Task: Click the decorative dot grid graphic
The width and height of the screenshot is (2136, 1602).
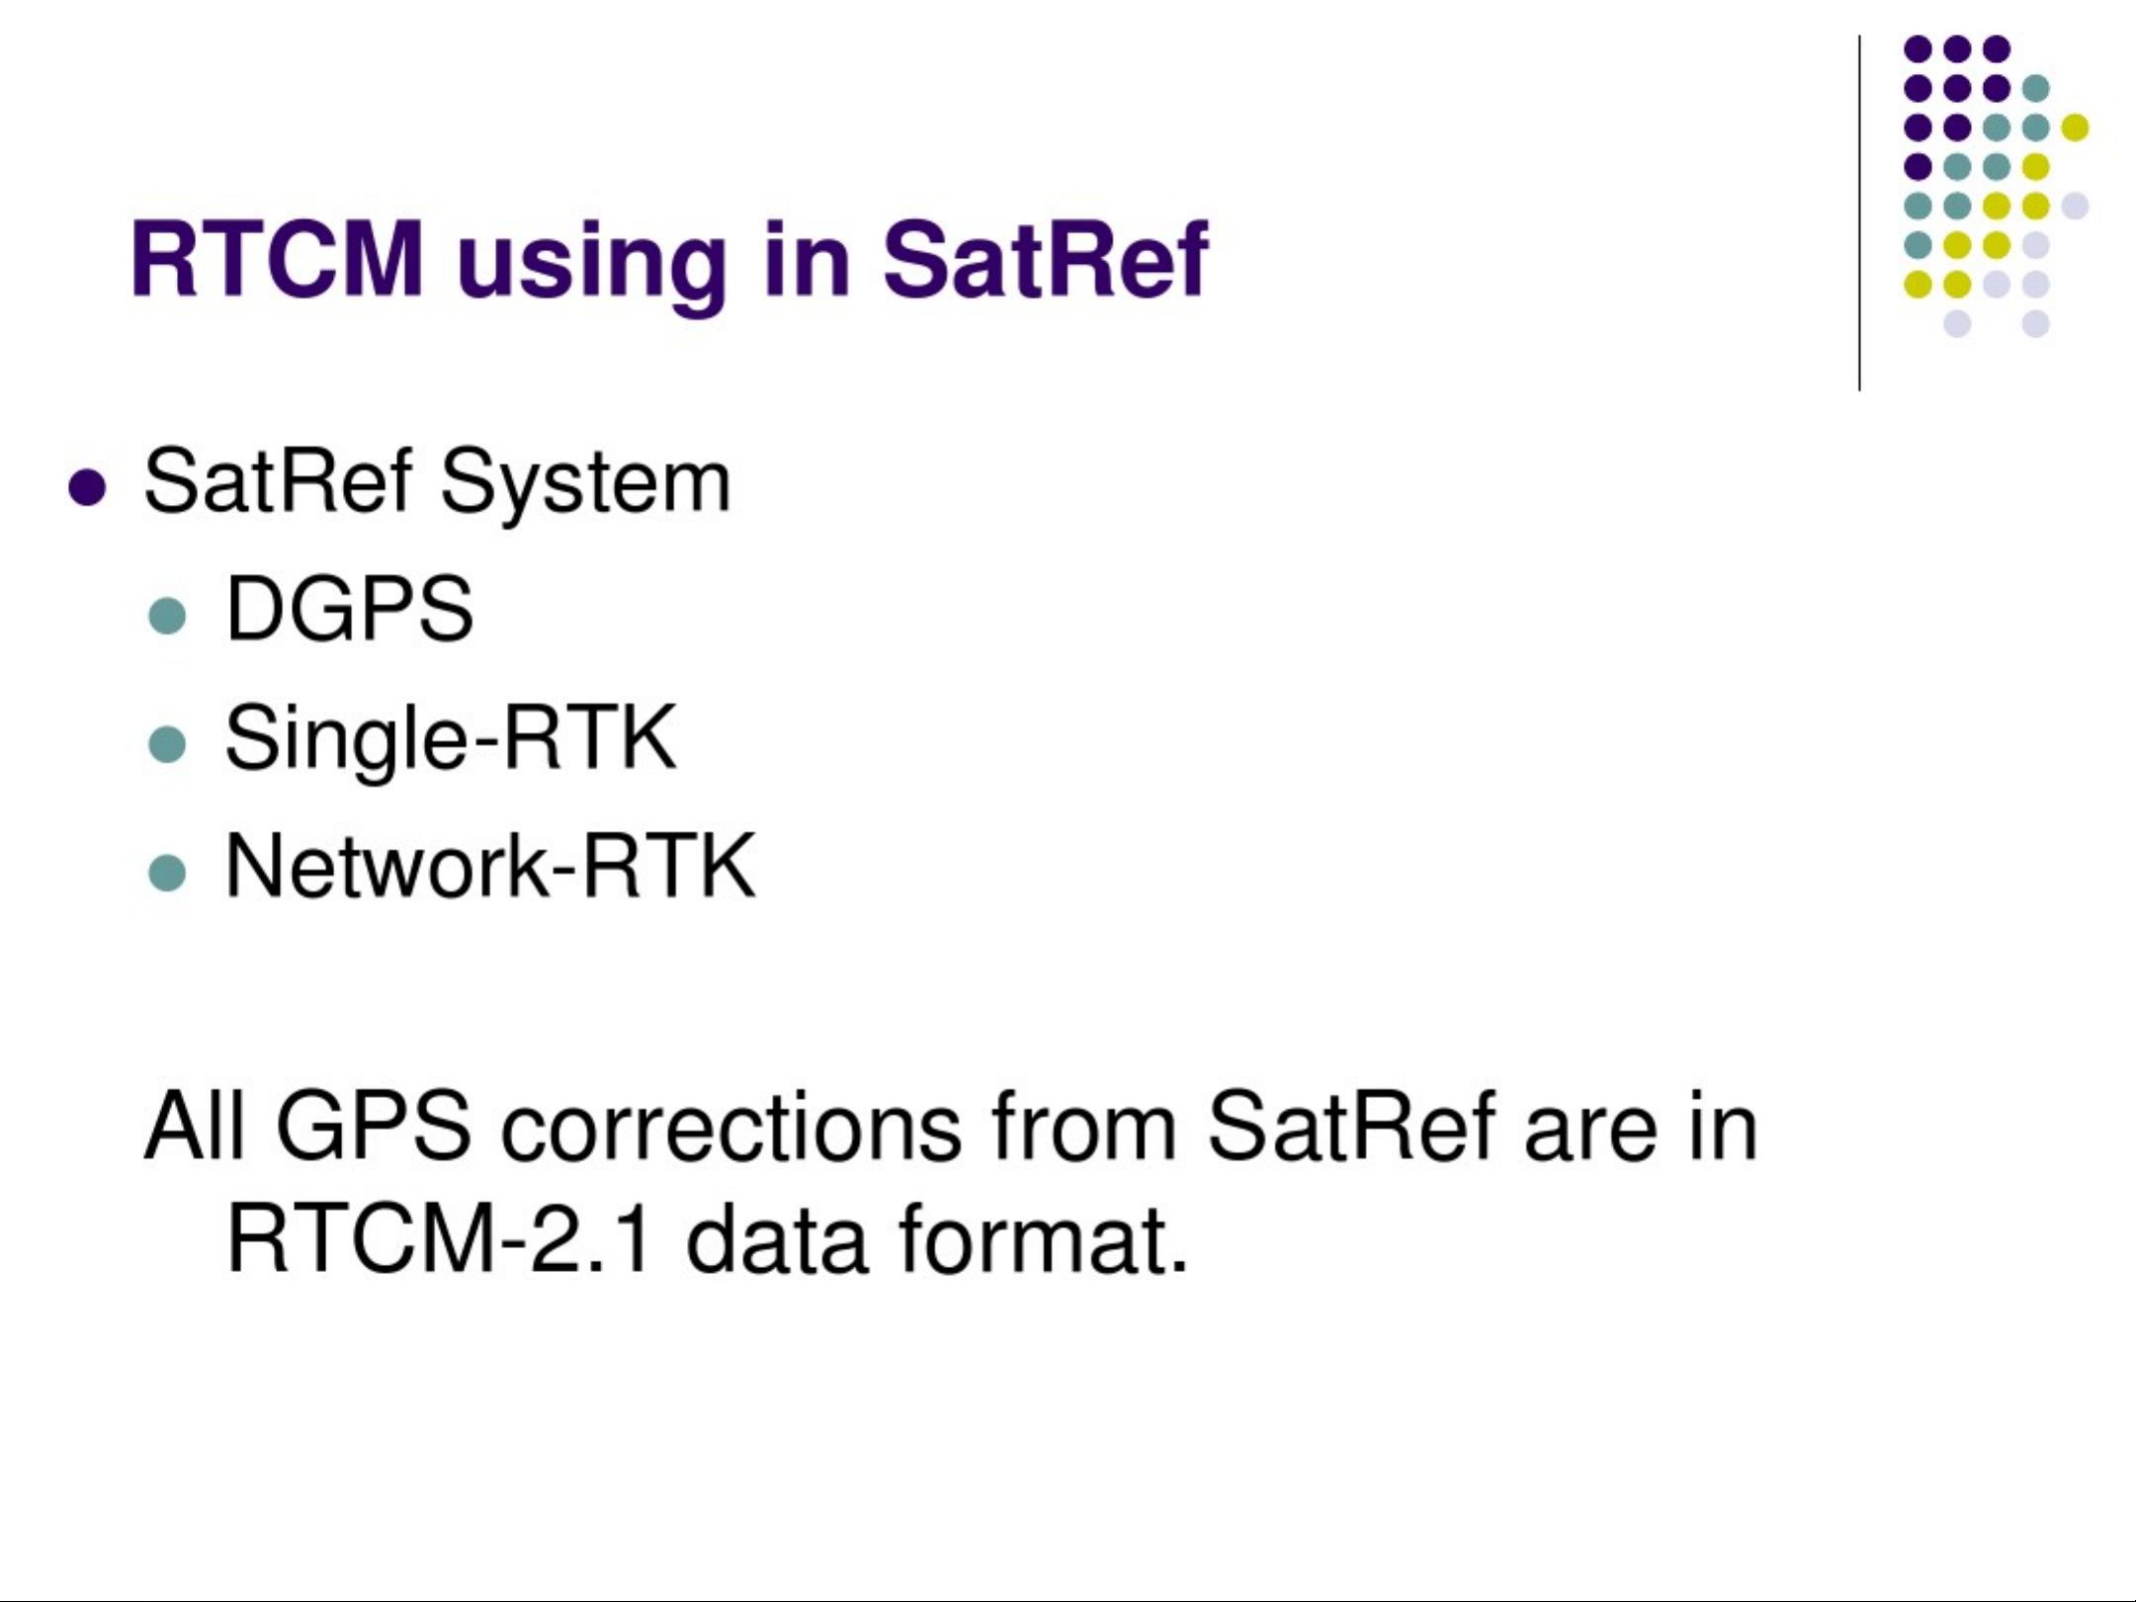Action: coord(1996,186)
